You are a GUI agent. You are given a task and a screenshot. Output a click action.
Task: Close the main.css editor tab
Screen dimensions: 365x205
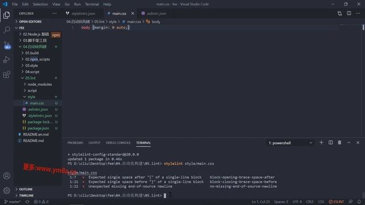click(x=132, y=14)
